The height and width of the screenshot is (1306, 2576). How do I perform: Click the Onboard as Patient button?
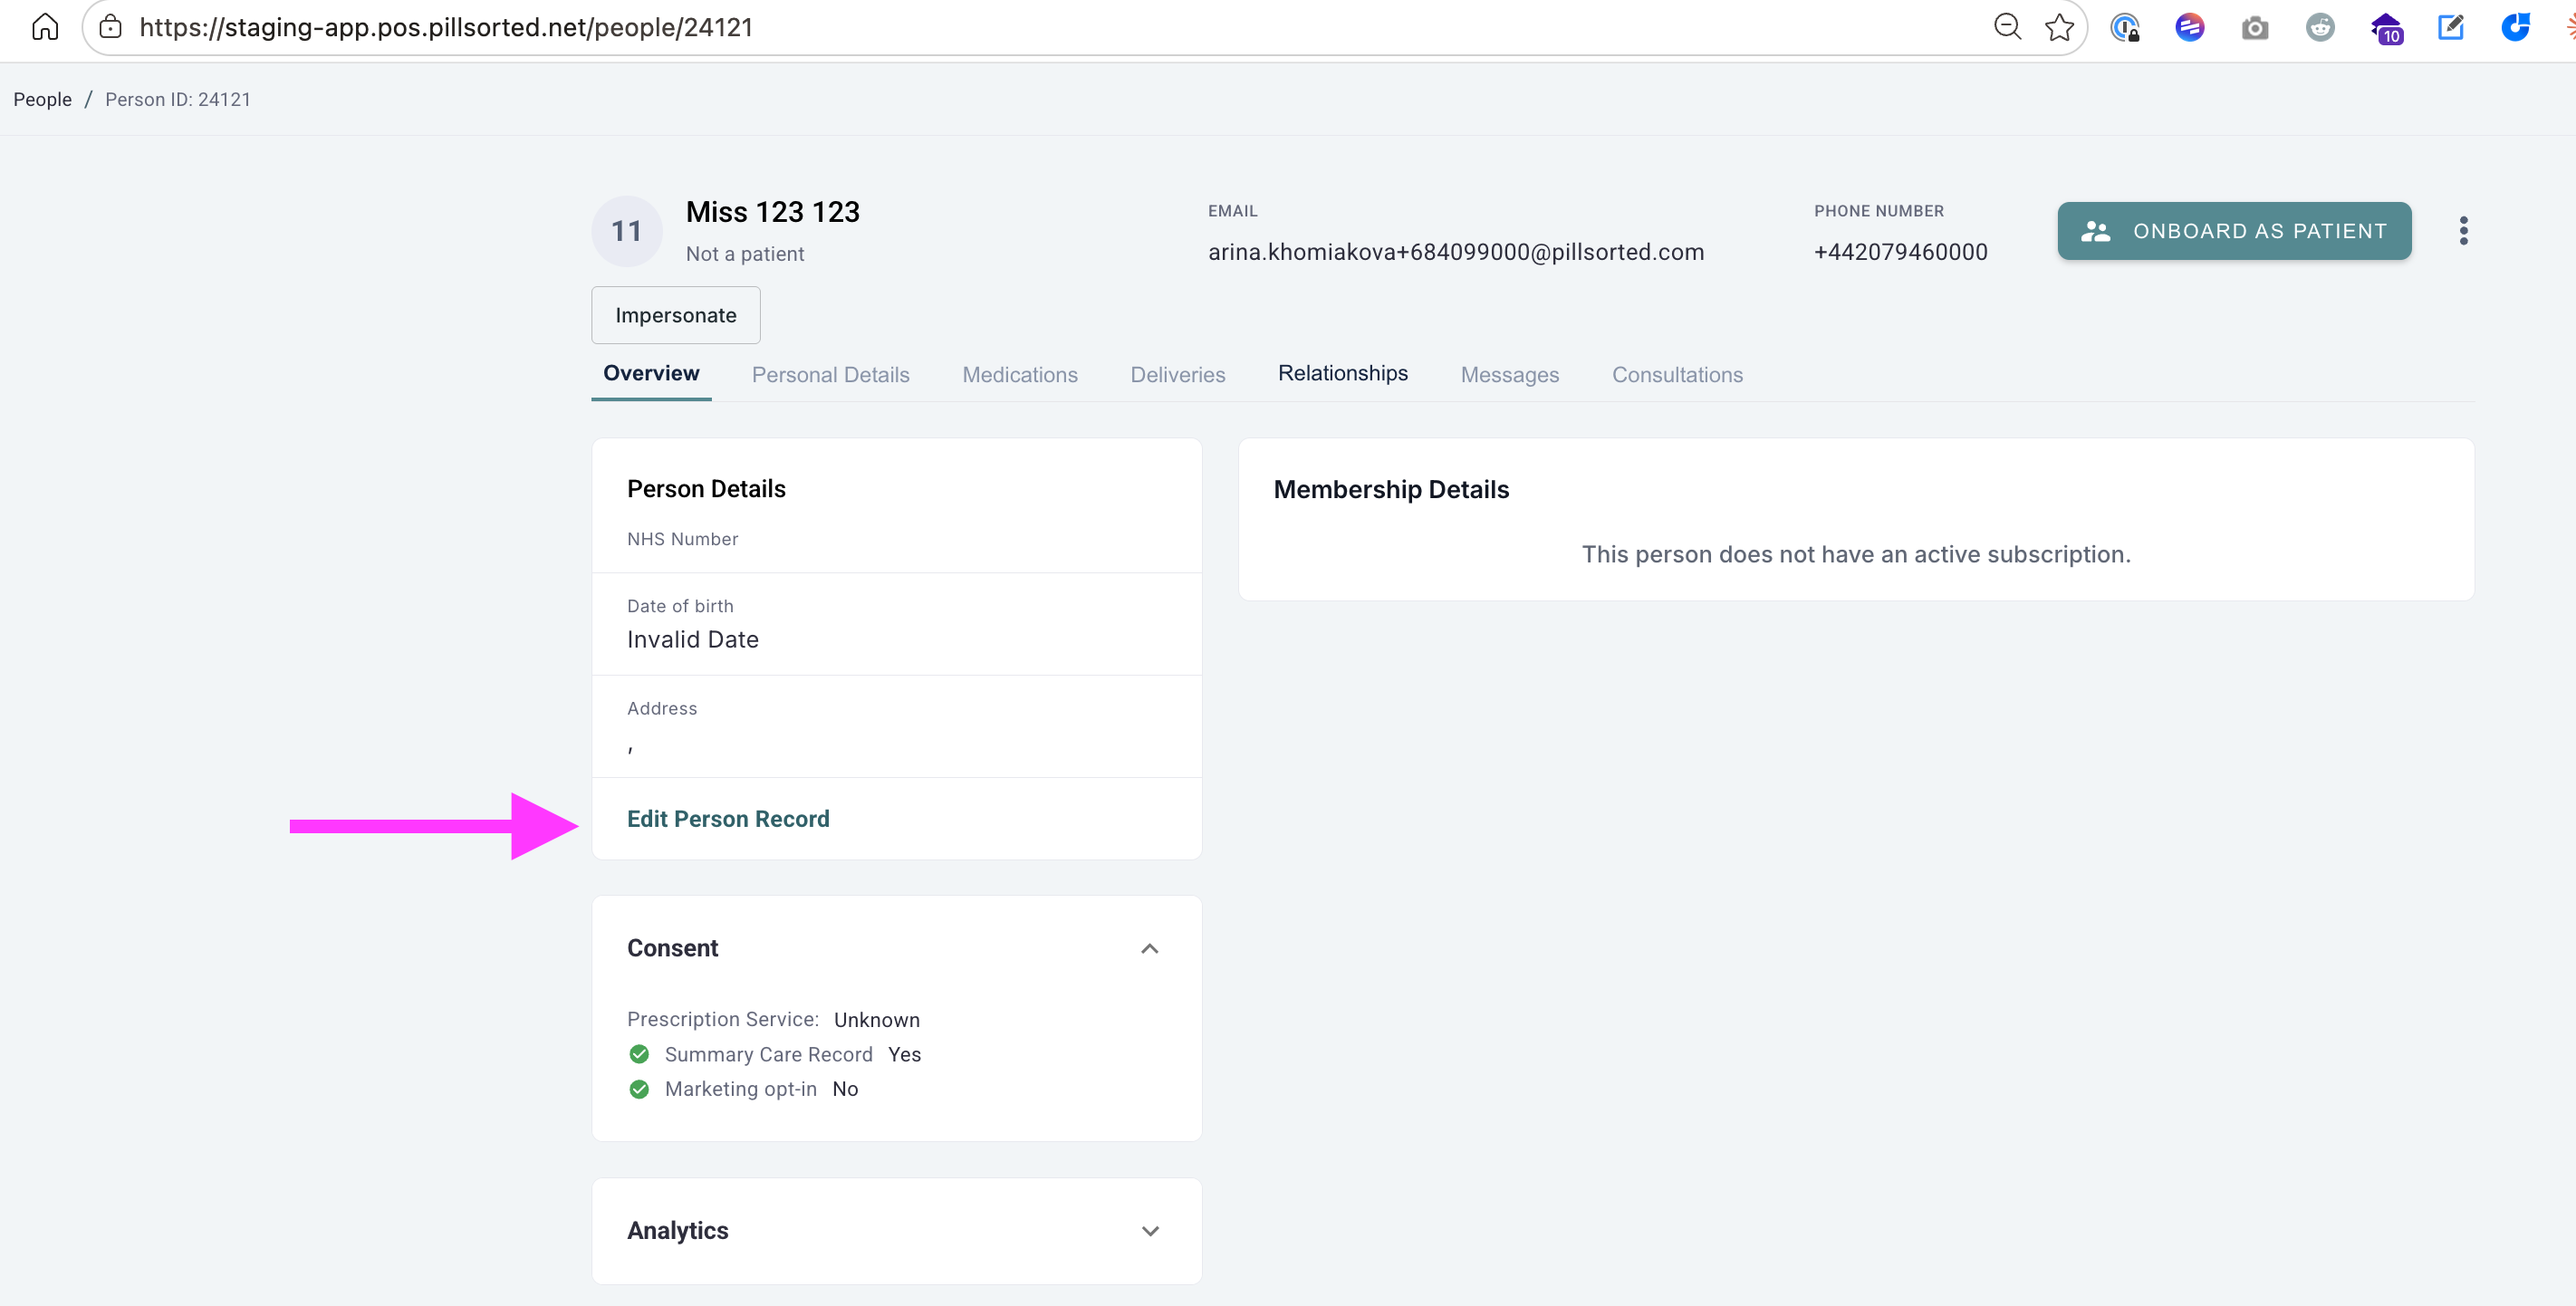tap(2233, 231)
